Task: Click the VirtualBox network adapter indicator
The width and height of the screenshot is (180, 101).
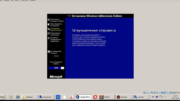Action: click(155, 93)
